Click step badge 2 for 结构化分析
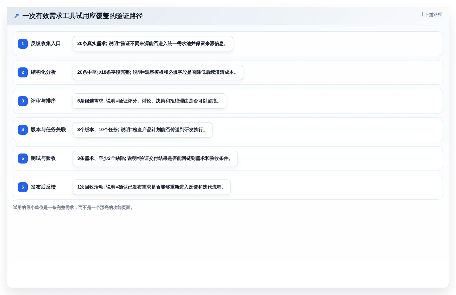Viewport: 456px width, 295px height. tap(23, 72)
